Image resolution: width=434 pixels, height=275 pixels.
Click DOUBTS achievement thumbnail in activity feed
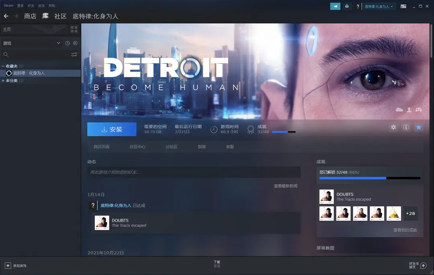102,223
